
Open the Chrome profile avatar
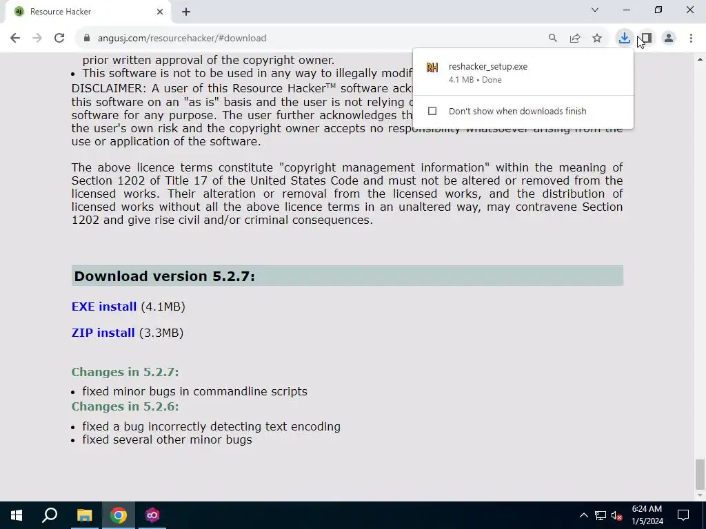pyautogui.click(x=669, y=39)
